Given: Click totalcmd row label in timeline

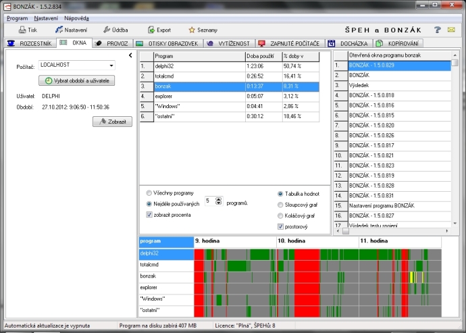Looking at the screenshot, I should pyautogui.click(x=166, y=265).
